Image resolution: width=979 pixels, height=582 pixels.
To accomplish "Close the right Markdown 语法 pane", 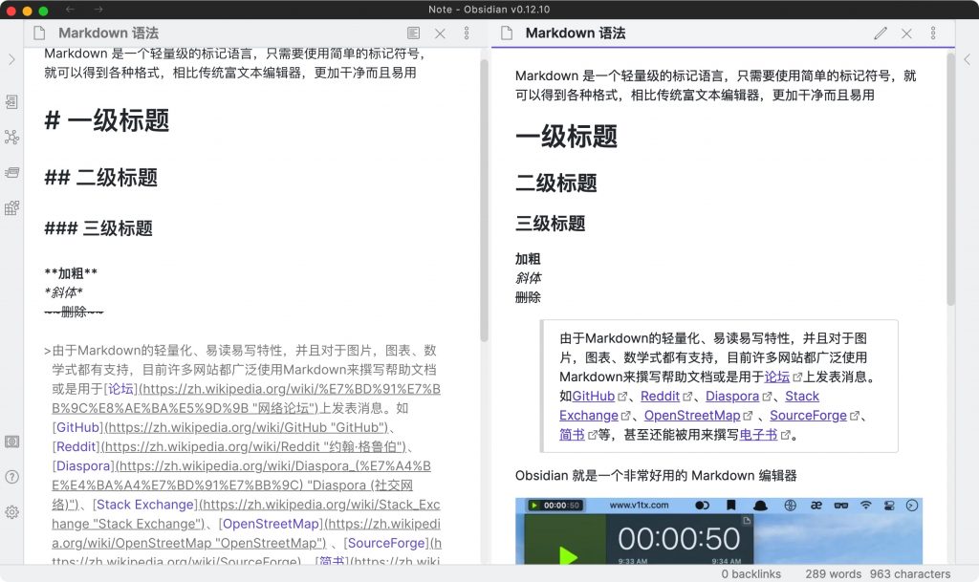I will tap(906, 33).
